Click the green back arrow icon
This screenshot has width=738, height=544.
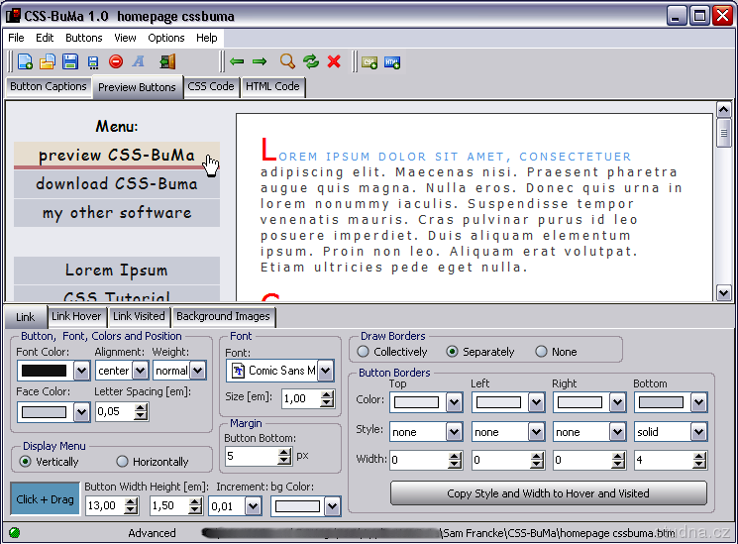237,61
